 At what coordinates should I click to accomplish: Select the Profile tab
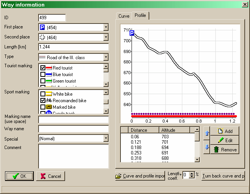140,16
